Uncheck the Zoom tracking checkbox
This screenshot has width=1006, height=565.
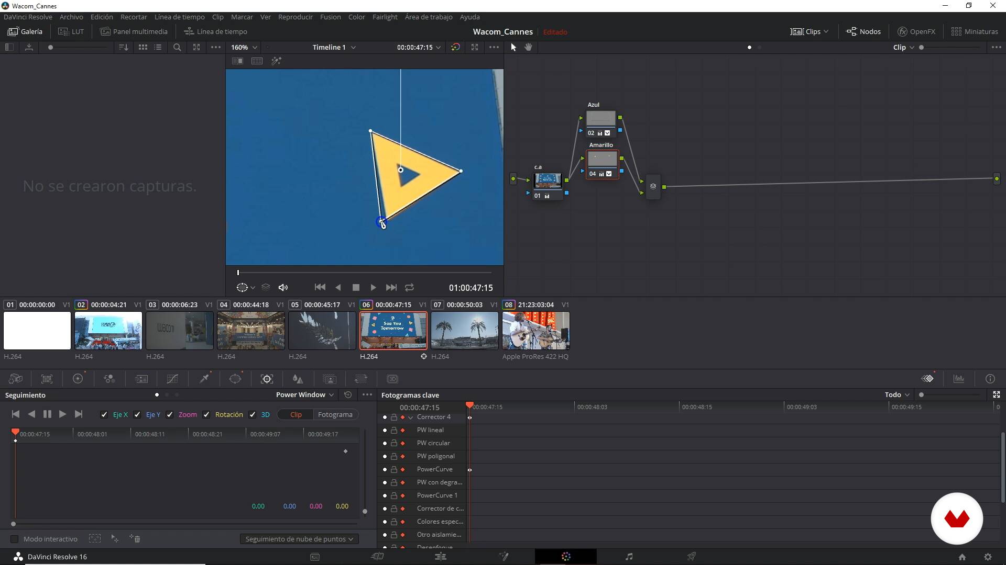coord(170,414)
